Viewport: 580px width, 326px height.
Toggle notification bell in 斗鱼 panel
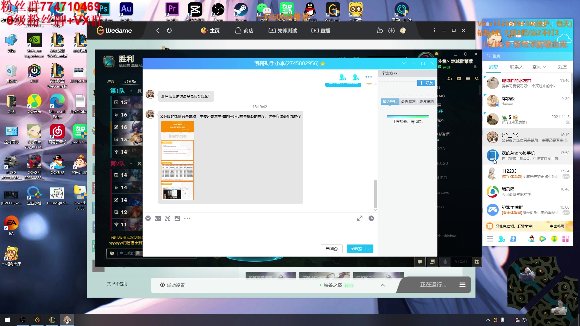coord(475,67)
